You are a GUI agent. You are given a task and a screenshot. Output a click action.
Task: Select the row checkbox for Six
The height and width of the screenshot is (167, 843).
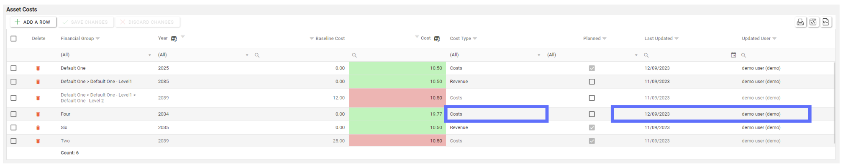click(13, 127)
